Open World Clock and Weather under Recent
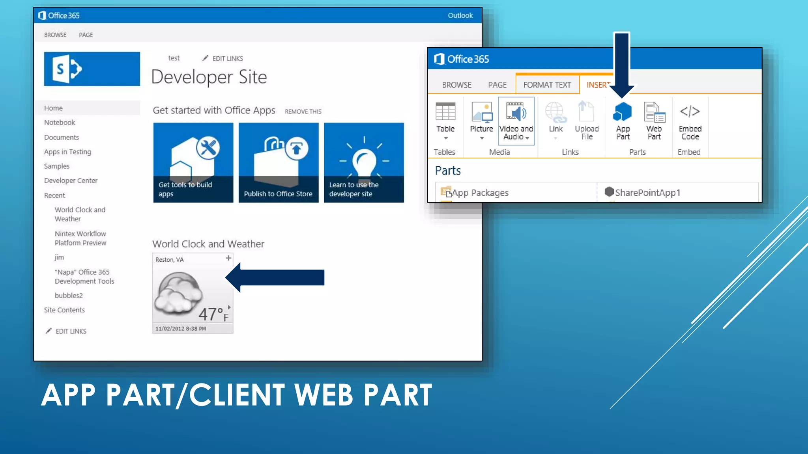Image resolution: width=808 pixels, height=454 pixels. pyautogui.click(x=80, y=214)
